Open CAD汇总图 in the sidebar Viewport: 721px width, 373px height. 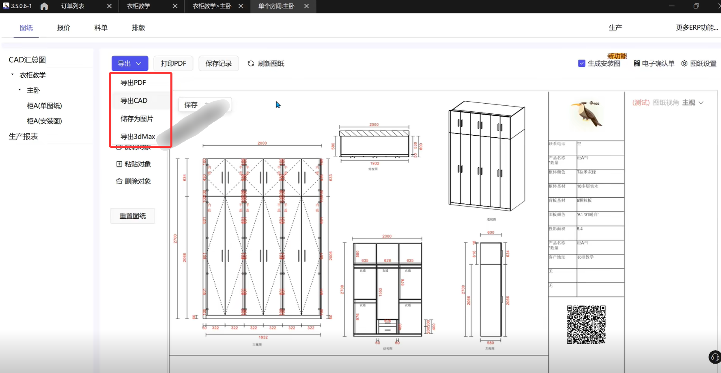coord(27,60)
